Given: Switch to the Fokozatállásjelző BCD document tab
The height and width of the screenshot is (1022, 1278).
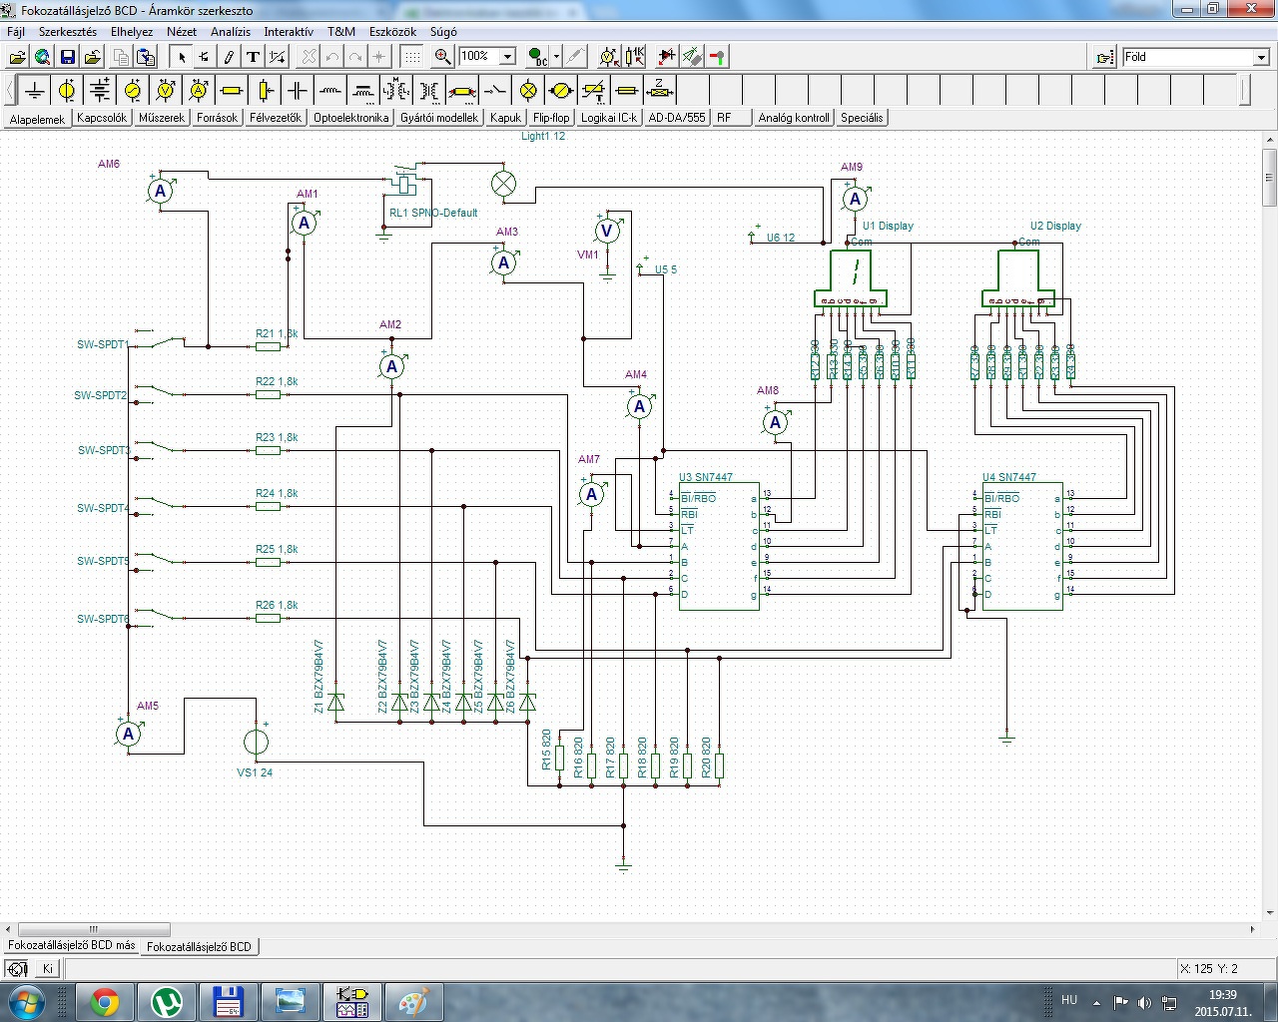Looking at the screenshot, I should pyautogui.click(x=199, y=946).
